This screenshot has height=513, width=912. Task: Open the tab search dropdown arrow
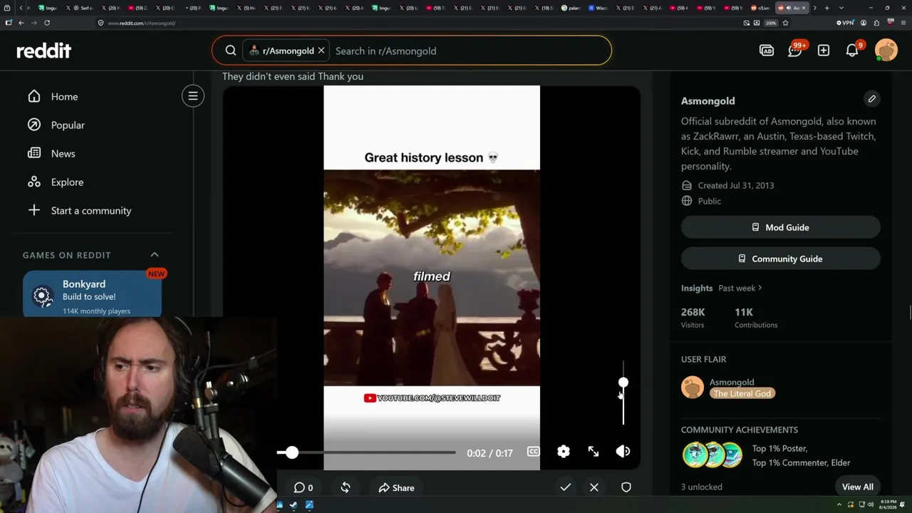click(841, 8)
